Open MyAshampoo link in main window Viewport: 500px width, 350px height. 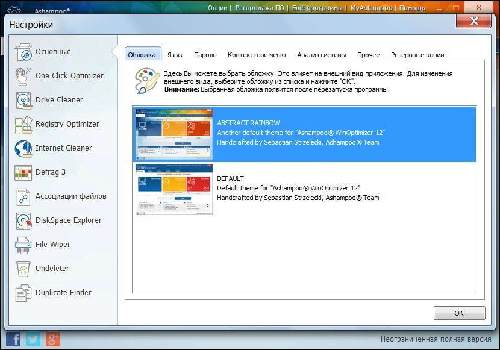pos(371,8)
